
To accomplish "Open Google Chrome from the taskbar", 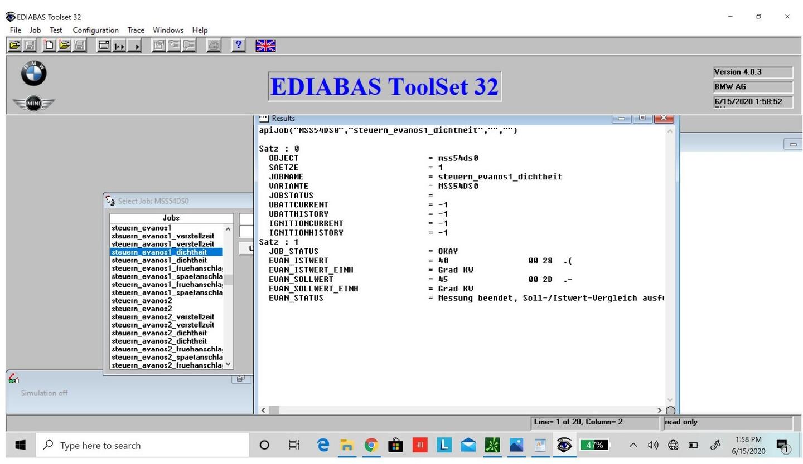I will point(371,445).
